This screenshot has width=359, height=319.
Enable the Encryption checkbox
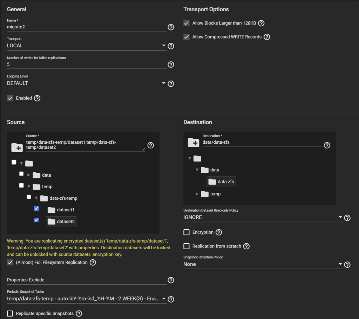pyautogui.click(x=187, y=232)
